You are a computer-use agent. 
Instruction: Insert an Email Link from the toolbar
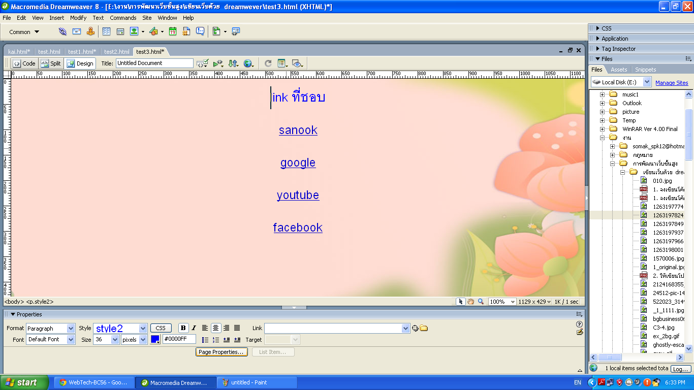(x=77, y=31)
